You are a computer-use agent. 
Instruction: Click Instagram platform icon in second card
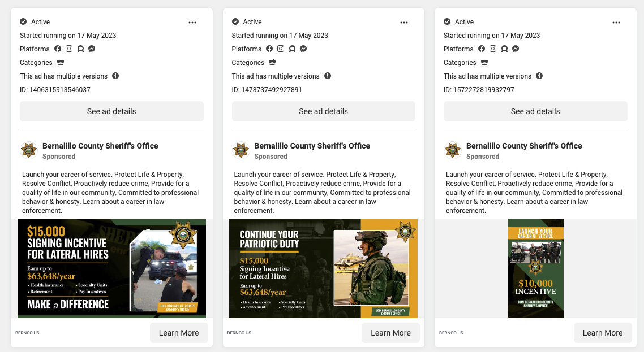pyautogui.click(x=281, y=49)
